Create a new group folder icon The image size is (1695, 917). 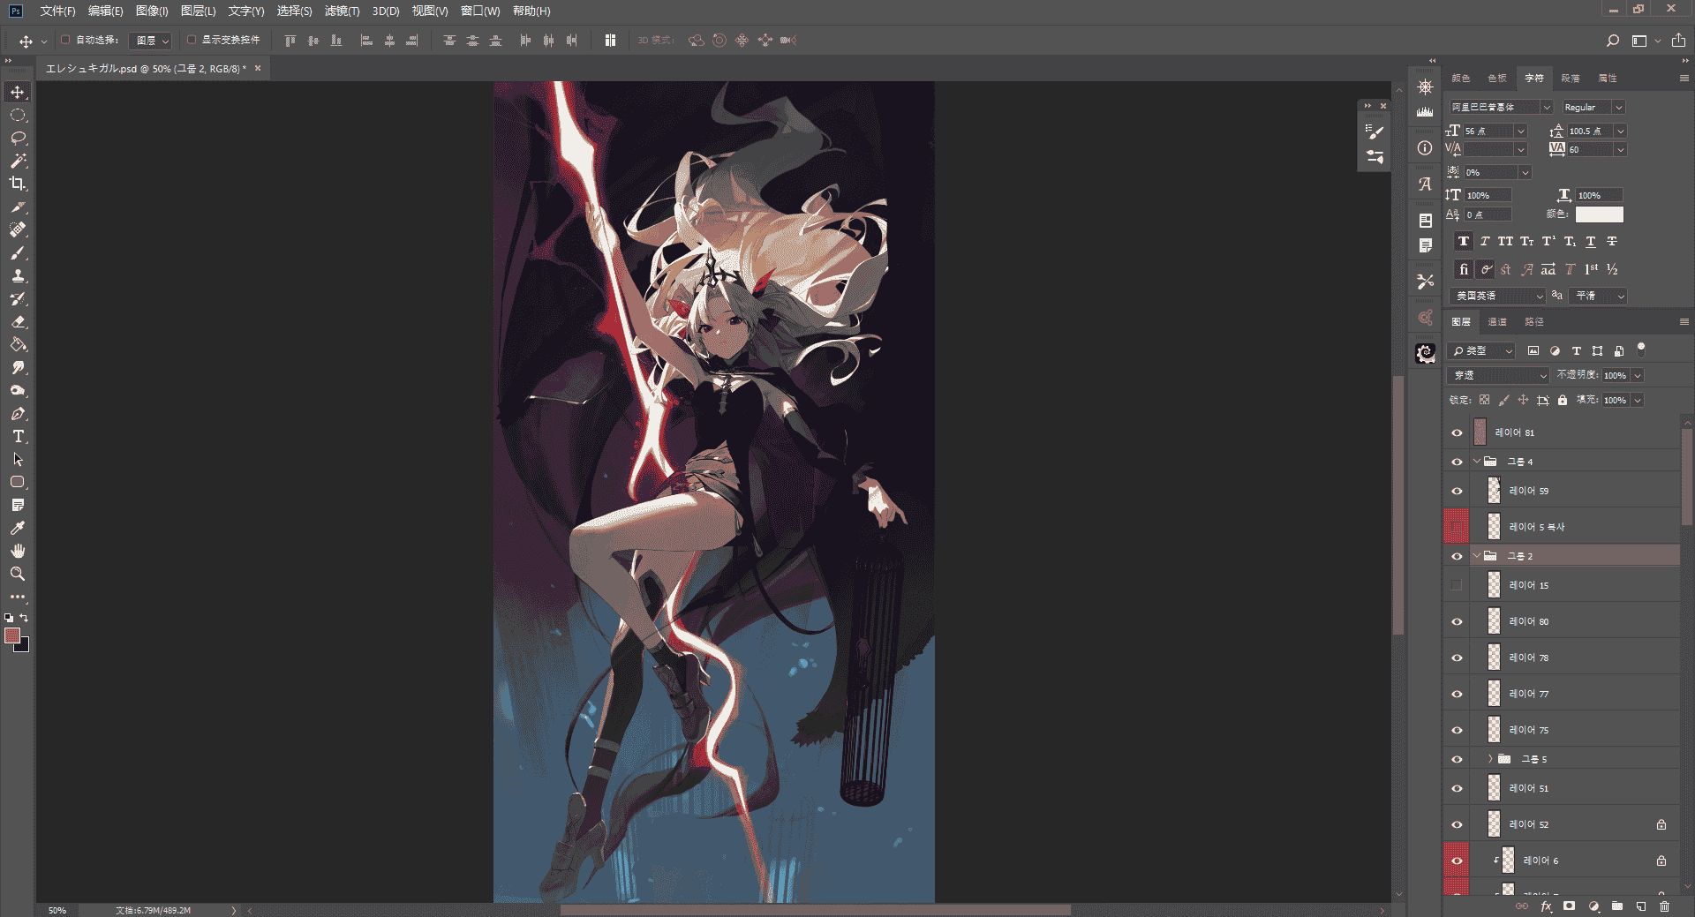click(1617, 906)
